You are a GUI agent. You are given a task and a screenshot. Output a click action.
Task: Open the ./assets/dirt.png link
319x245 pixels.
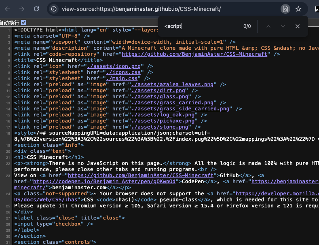pos(158,91)
